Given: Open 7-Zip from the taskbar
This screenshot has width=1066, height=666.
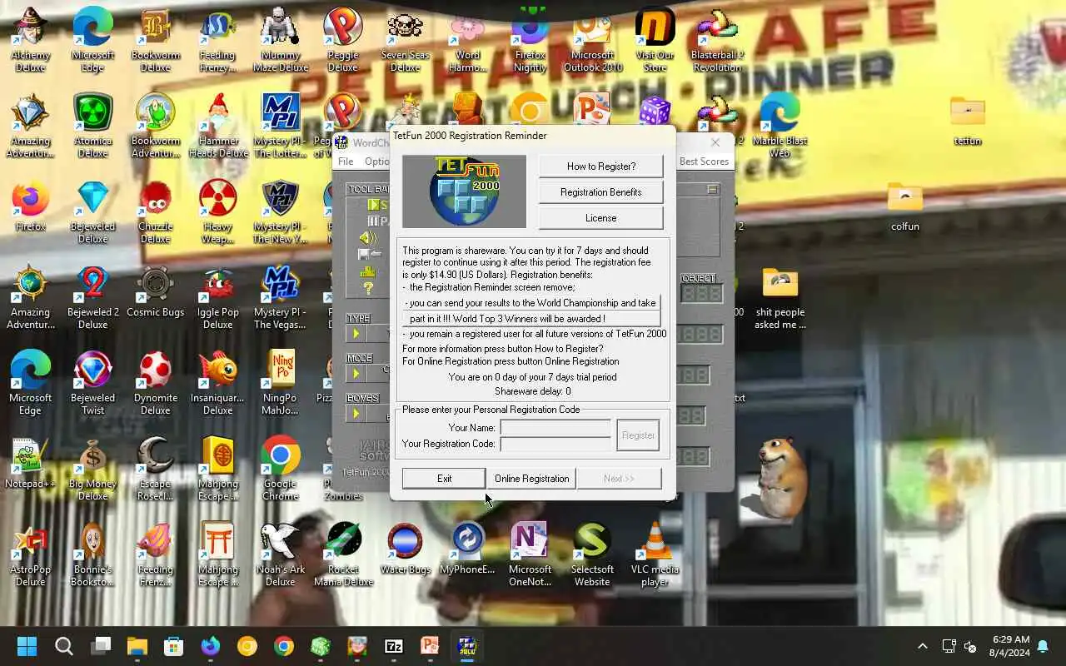Looking at the screenshot, I should pos(393,646).
